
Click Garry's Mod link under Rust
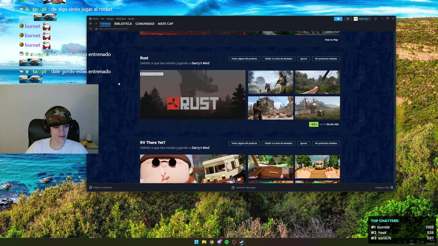200,63
